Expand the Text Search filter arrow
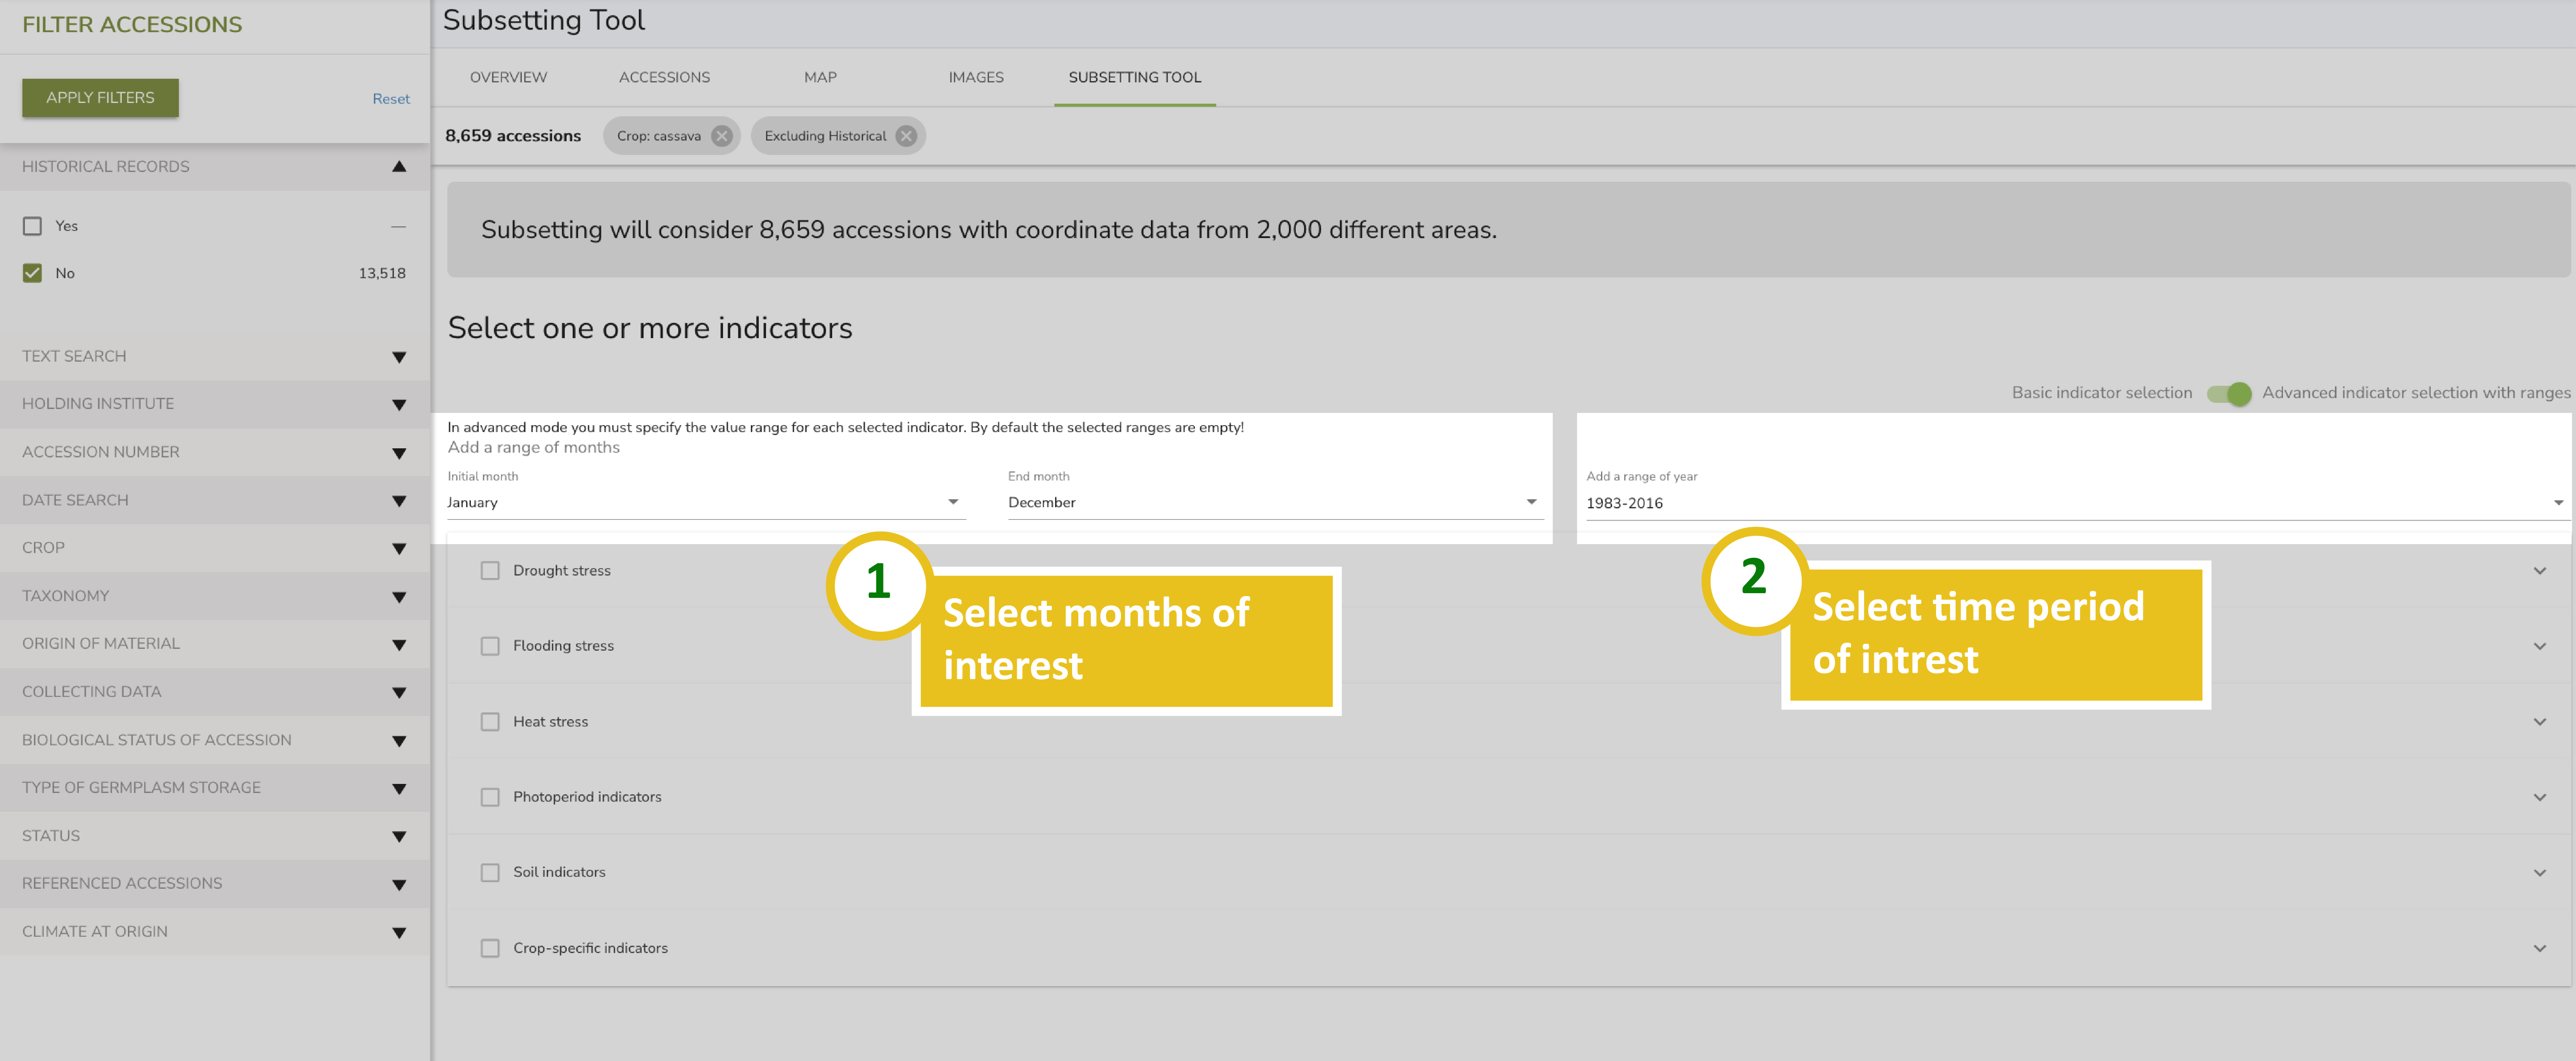 pos(399,357)
